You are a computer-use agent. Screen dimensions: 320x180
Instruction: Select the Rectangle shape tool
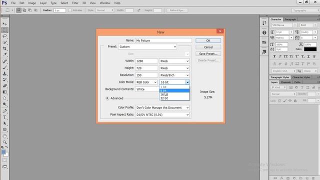point(4,129)
